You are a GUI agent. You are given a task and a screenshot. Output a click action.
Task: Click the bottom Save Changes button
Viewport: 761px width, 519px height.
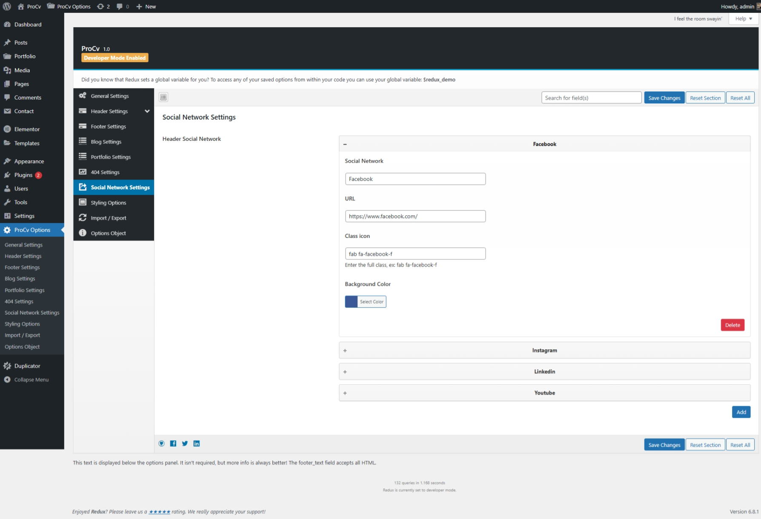point(664,445)
